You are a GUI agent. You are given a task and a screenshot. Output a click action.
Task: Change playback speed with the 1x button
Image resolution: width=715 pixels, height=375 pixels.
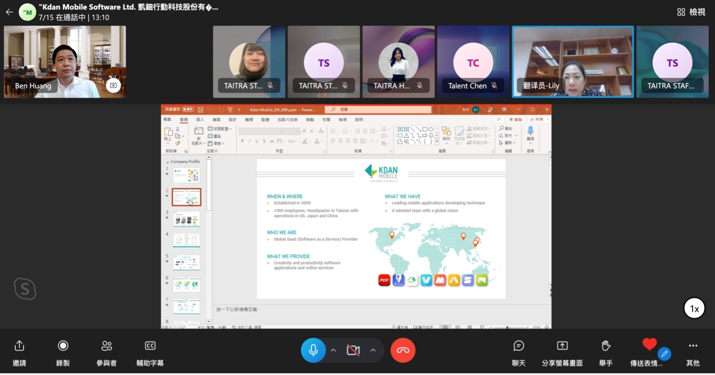[x=694, y=309]
